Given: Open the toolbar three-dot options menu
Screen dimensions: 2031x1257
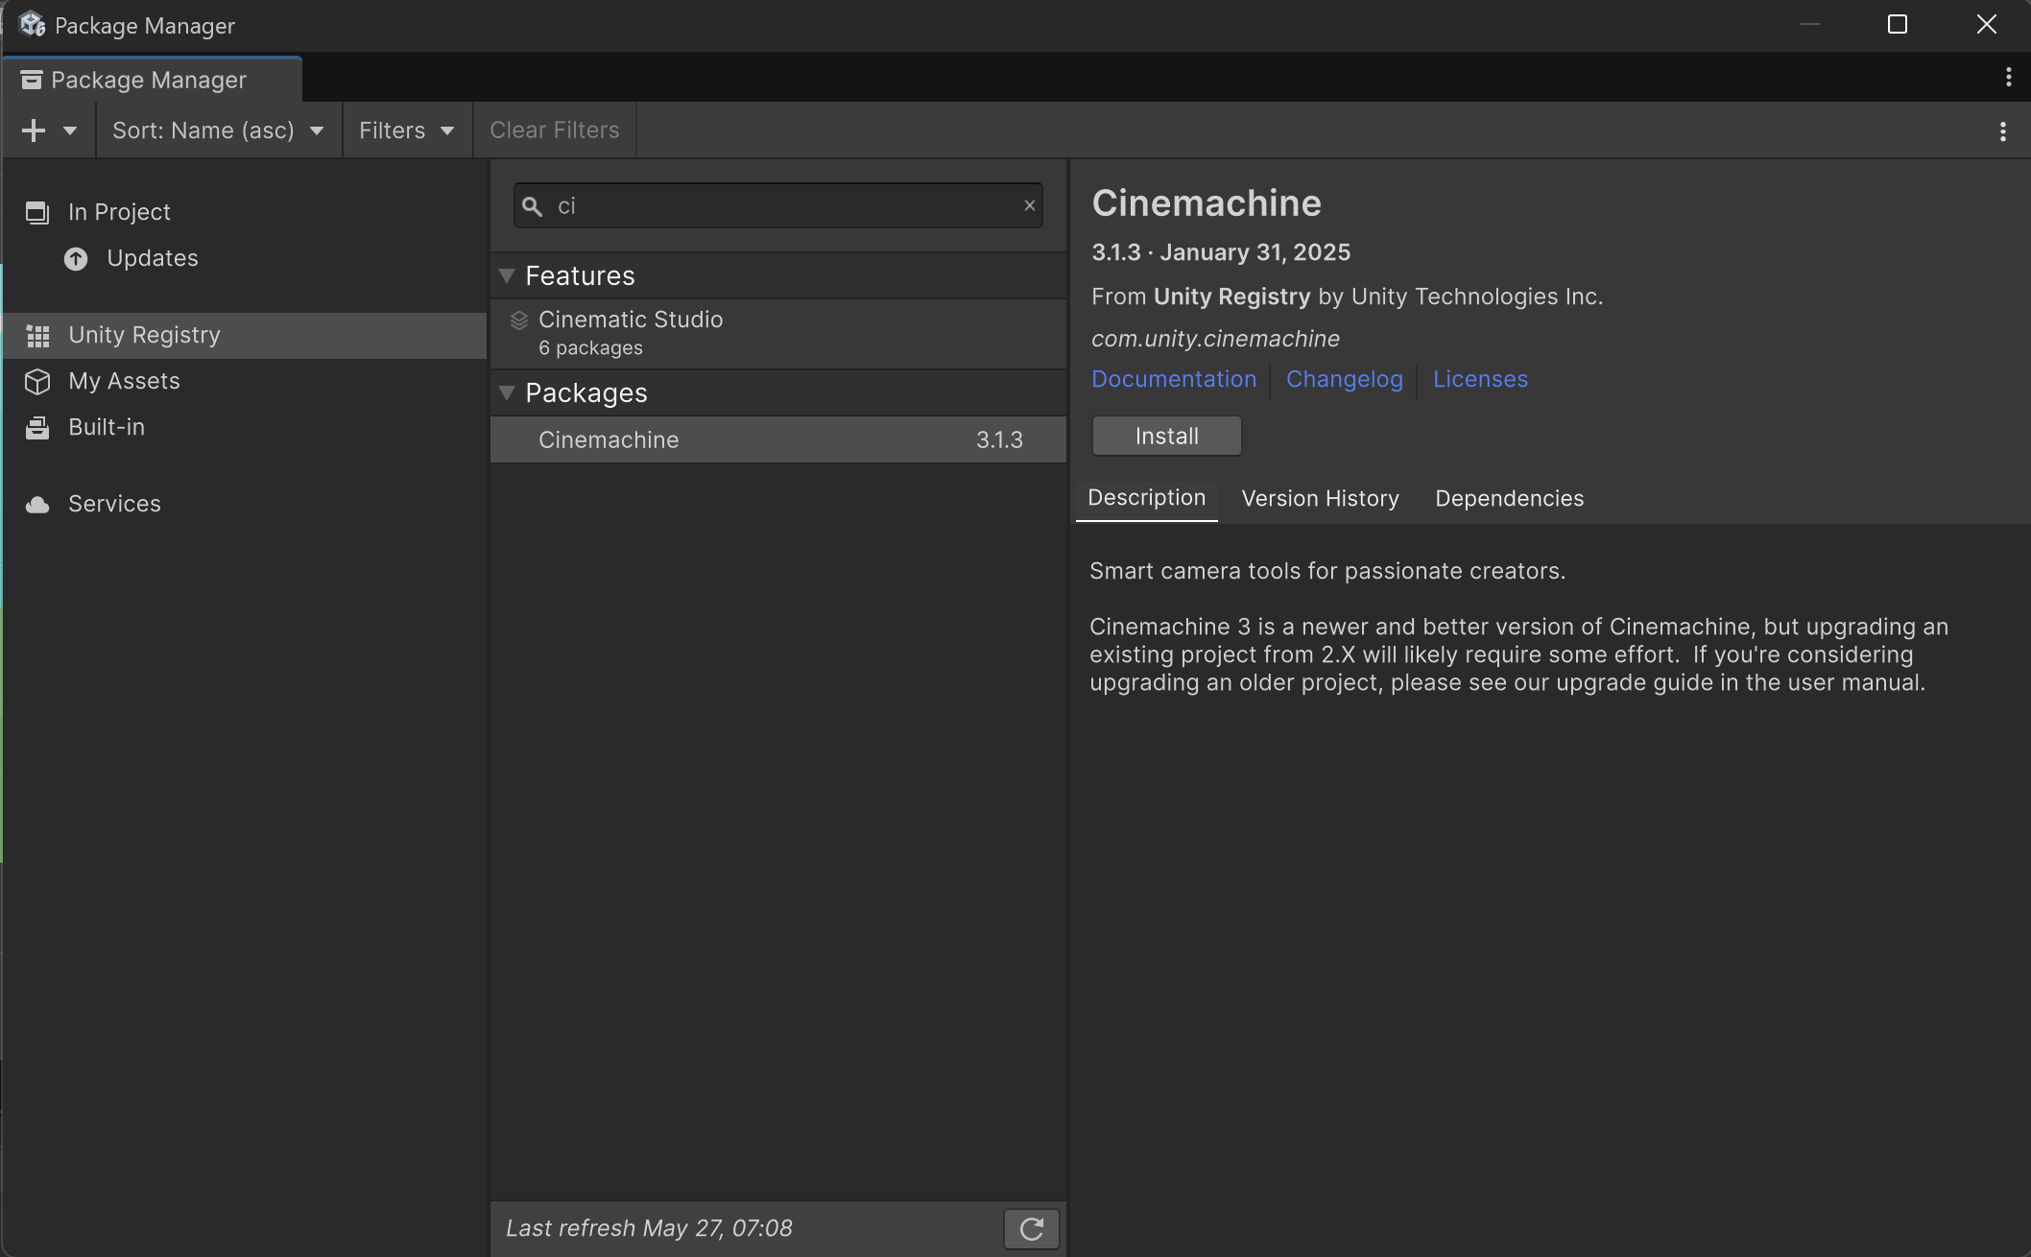Looking at the screenshot, I should [x=2002, y=131].
